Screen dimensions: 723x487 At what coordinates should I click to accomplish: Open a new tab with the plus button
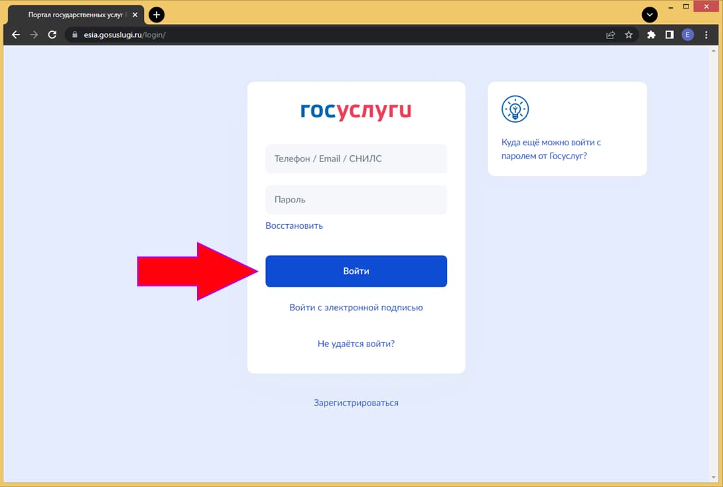pos(157,15)
